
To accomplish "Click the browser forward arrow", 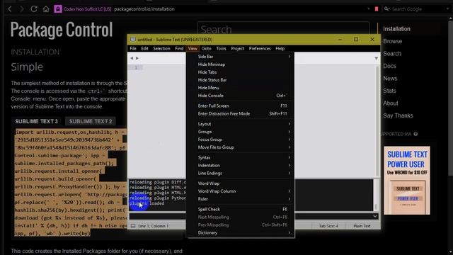I will 21,9.
